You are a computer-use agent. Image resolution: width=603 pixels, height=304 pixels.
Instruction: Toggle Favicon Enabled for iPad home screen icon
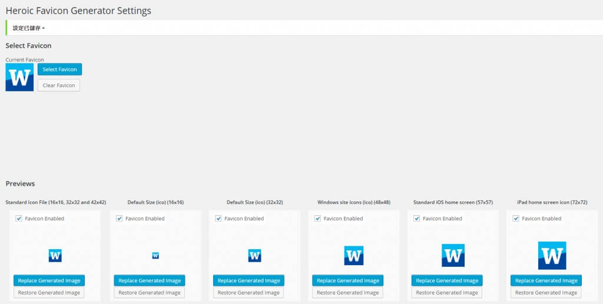tap(516, 219)
